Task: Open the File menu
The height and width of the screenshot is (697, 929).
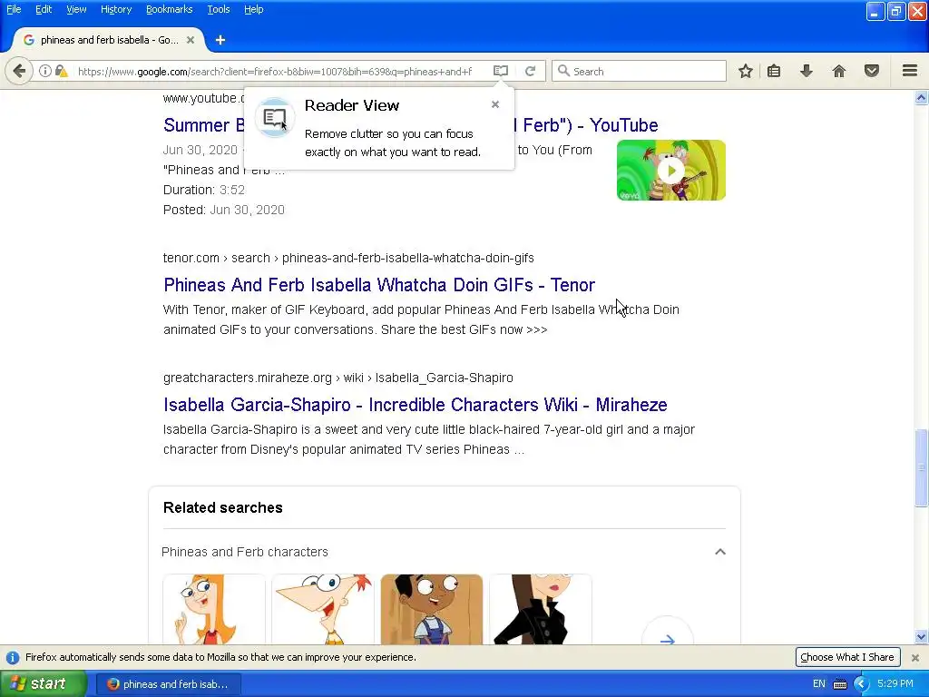Action: coord(14,9)
